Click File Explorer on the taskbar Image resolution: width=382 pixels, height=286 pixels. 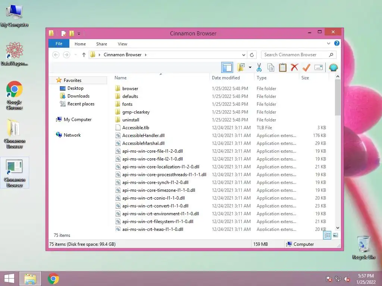tap(30, 279)
